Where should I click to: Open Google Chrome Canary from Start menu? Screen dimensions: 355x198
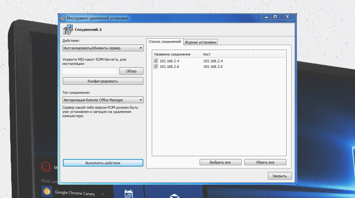coord(75,193)
